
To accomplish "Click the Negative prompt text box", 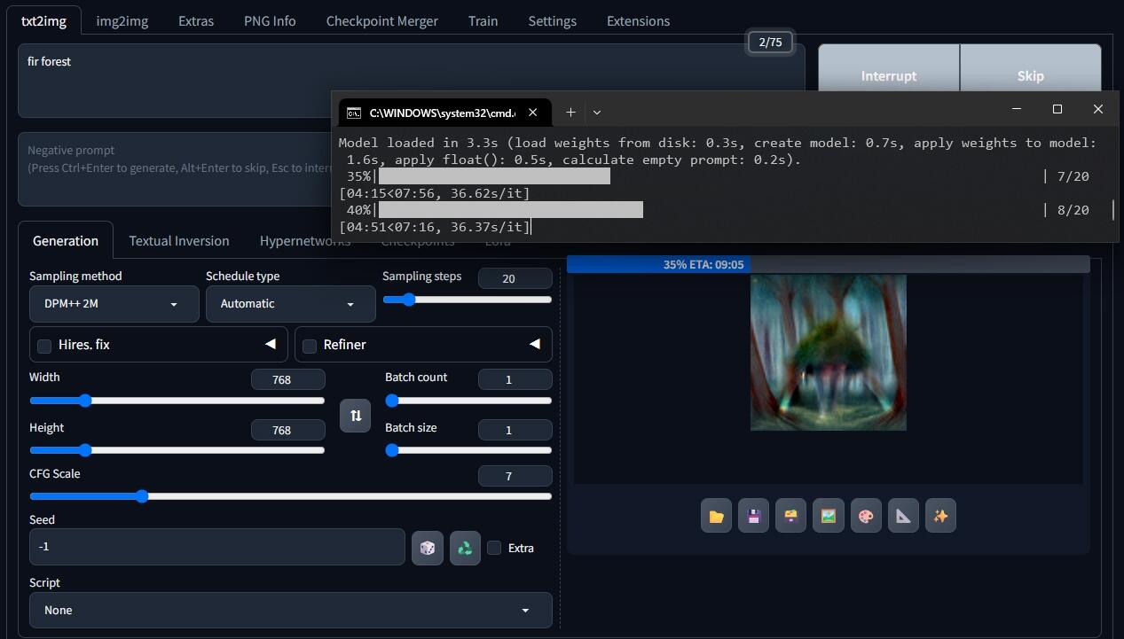I will tap(175, 169).
